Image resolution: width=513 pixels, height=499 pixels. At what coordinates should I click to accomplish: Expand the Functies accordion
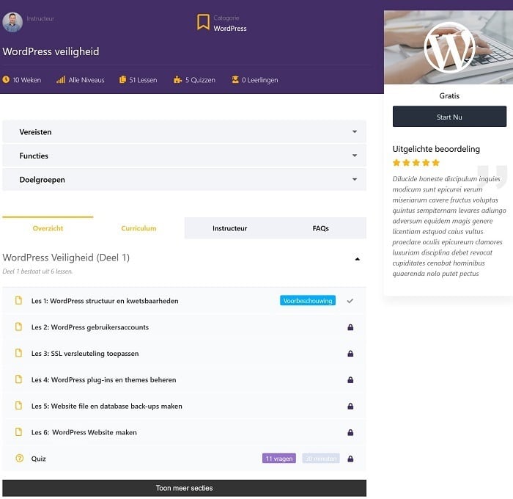[x=184, y=156]
